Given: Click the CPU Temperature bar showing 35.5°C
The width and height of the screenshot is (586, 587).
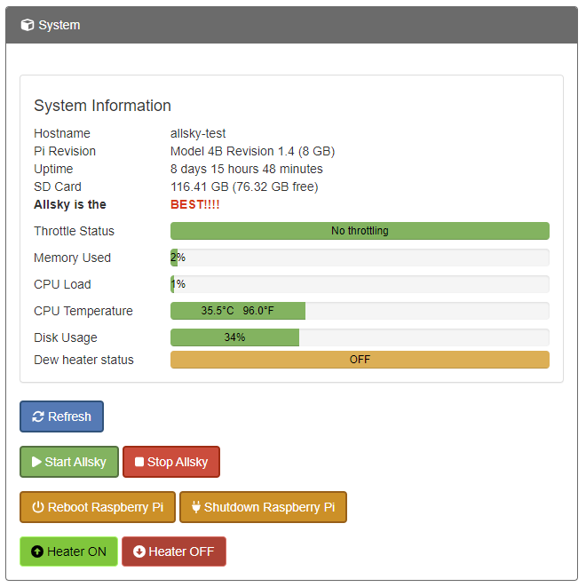Looking at the screenshot, I should tap(238, 311).
